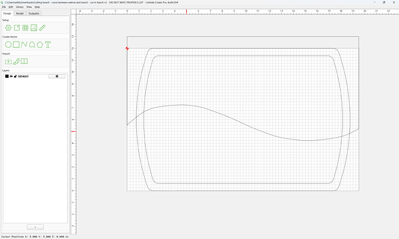This screenshot has height=239, width=399.
Task: Select the Polyline drawing tool
Action: 24,44
